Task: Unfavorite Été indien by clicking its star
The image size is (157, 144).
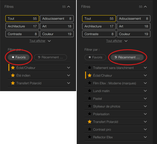Action: coord(13,75)
